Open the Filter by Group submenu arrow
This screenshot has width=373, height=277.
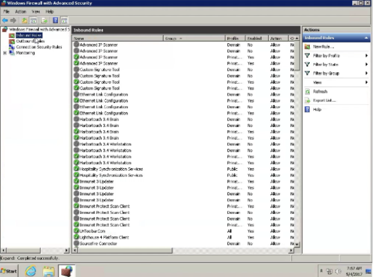click(367, 73)
